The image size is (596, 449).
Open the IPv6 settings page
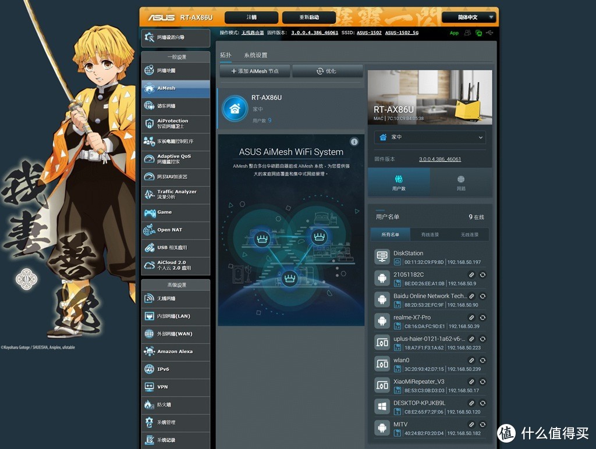pos(176,369)
